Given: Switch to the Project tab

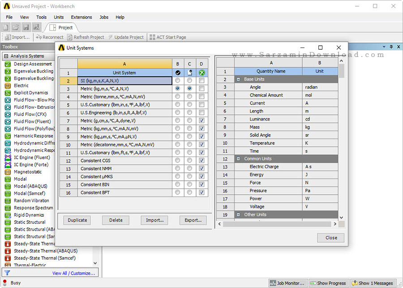Looking at the screenshot, I should [61, 27].
